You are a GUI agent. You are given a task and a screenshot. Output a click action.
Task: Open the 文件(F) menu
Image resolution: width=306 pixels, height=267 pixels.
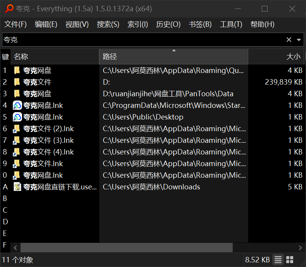coord(16,24)
